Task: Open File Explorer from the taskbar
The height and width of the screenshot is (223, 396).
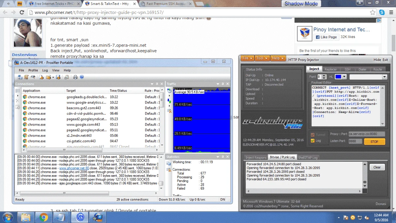Action: (26, 217)
